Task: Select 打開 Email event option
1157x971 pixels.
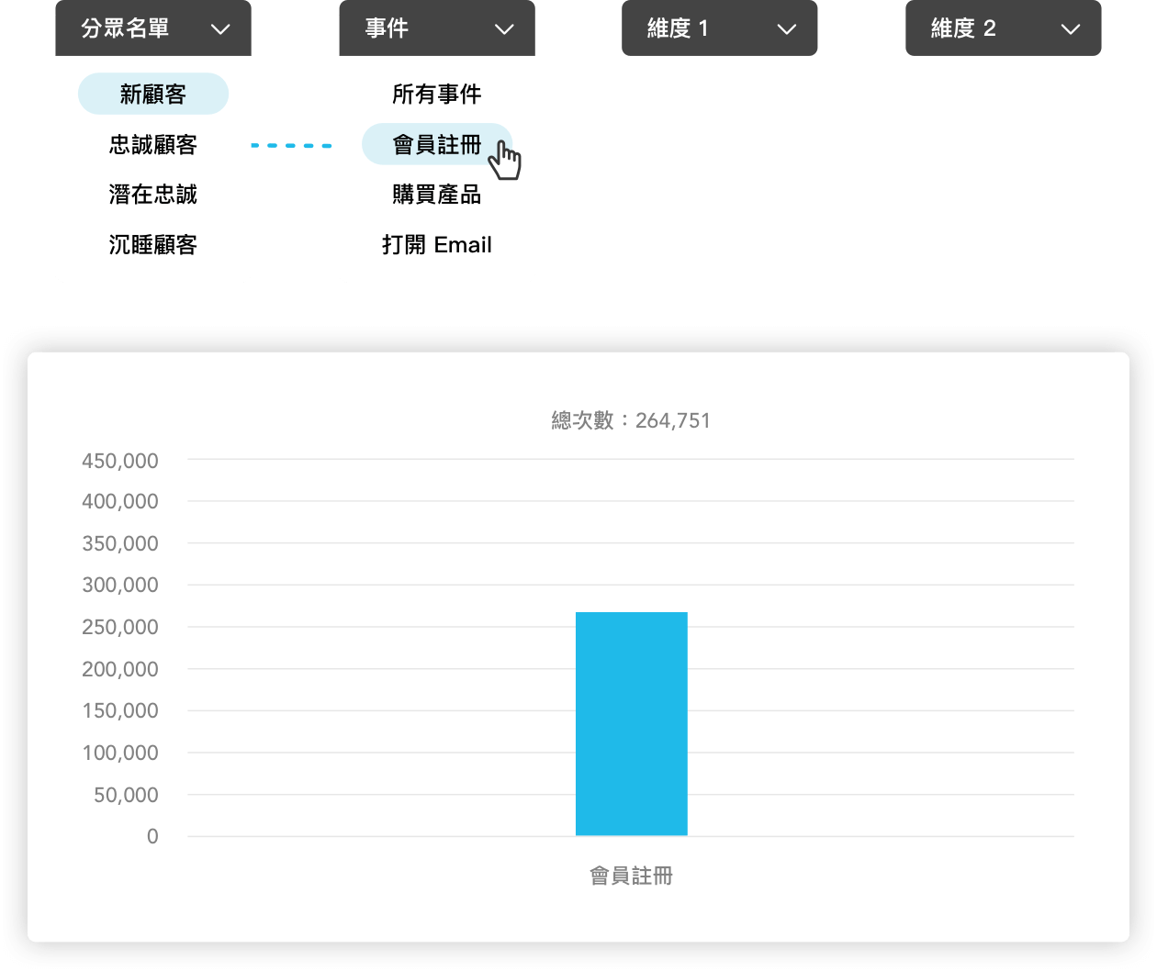Action: [x=436, y=245]
